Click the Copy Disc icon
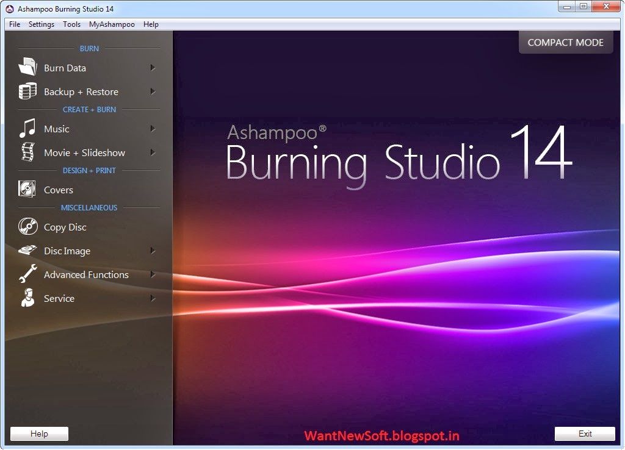Image resolution: width=625 pixels, height=450 pixels. [x=28, y=226]
